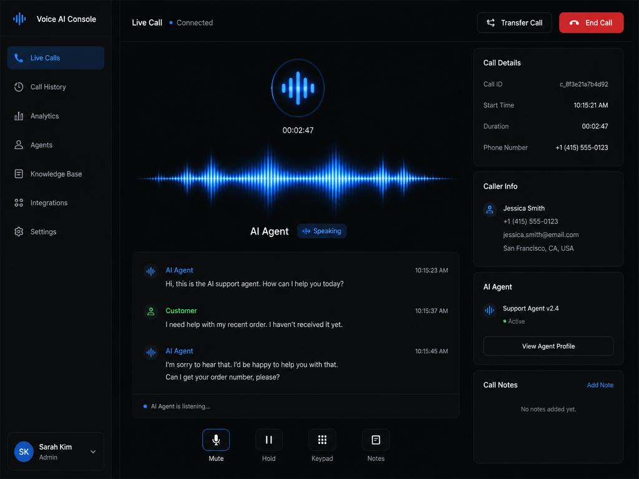
Task: Click the blue audio waveform visualization
Action: (296, 178)
